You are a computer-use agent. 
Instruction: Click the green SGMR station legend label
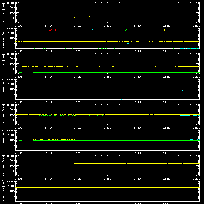(x=125, y=30)
